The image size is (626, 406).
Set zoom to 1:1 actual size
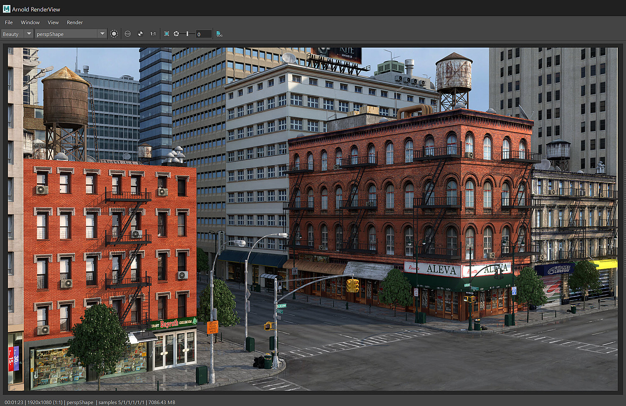(153, 34)
